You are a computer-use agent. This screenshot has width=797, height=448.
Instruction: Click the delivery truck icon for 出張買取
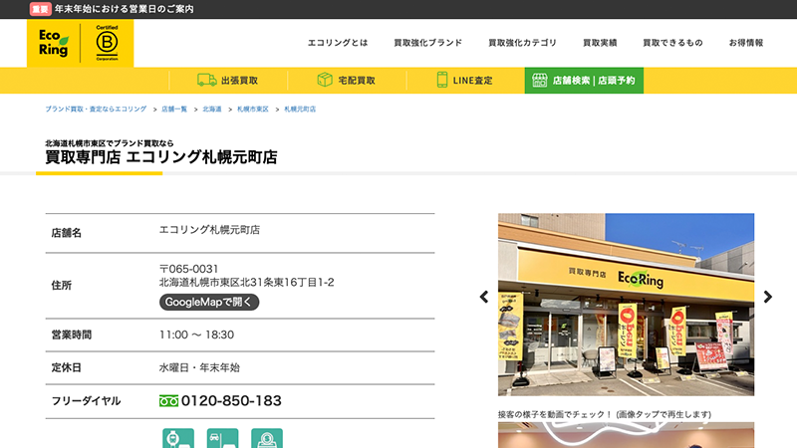[x=206, y=80]
